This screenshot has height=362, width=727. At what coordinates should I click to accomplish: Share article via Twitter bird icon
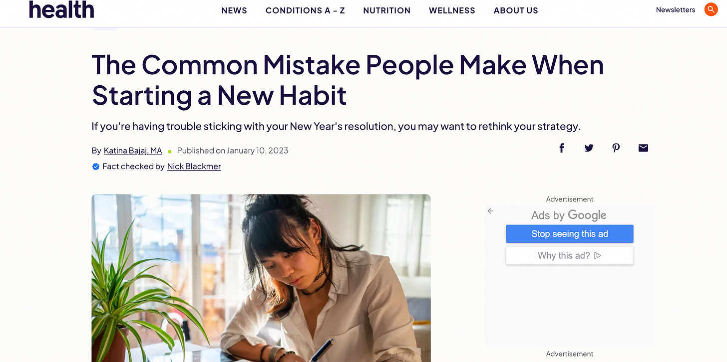click(x=589, y=148)
